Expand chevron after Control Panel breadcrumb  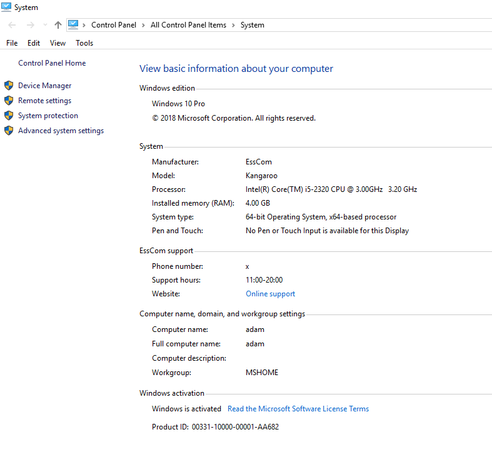pos(143,25)
